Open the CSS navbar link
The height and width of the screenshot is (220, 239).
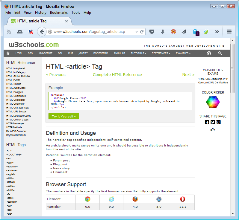point(30,53)
